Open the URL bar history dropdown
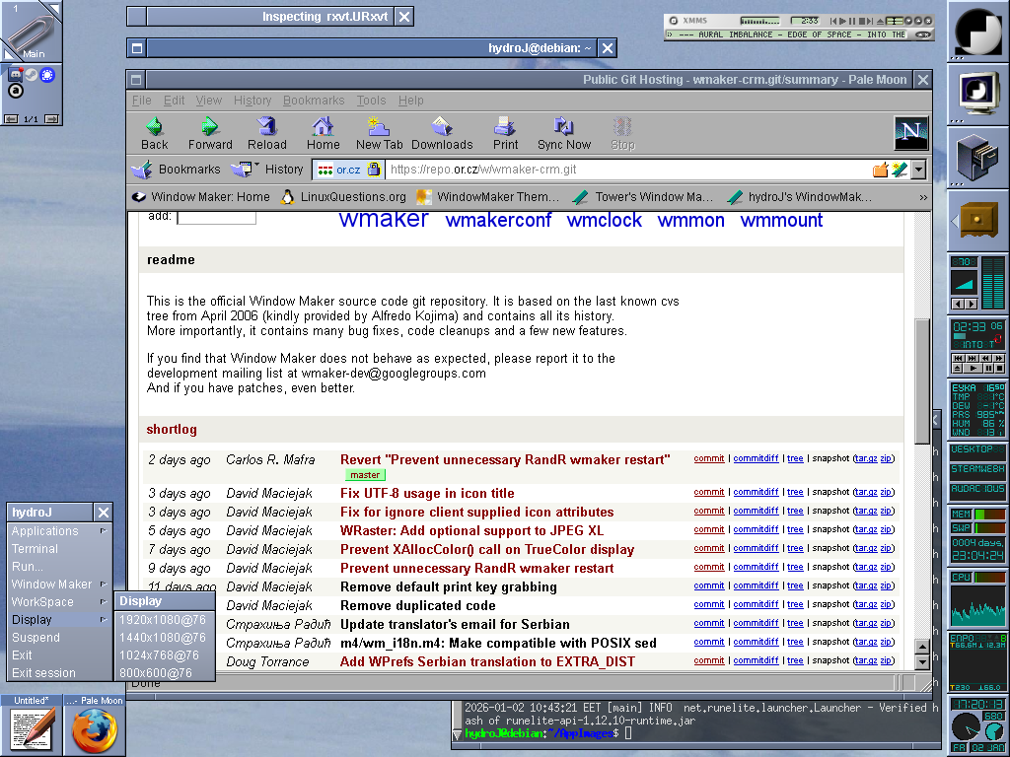Image resolution: width=1010 pixels, height=757 pixels. (x=918, y=170)
